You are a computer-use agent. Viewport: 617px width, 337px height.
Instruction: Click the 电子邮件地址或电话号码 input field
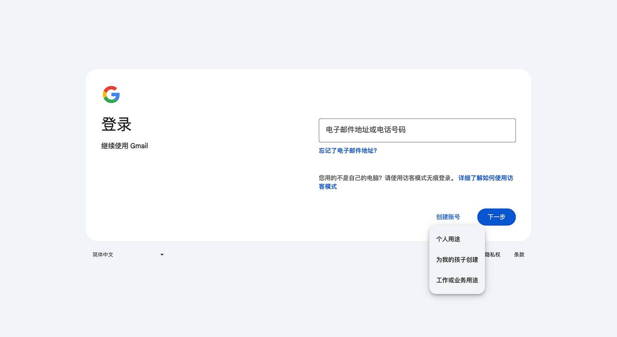[417, 130]
